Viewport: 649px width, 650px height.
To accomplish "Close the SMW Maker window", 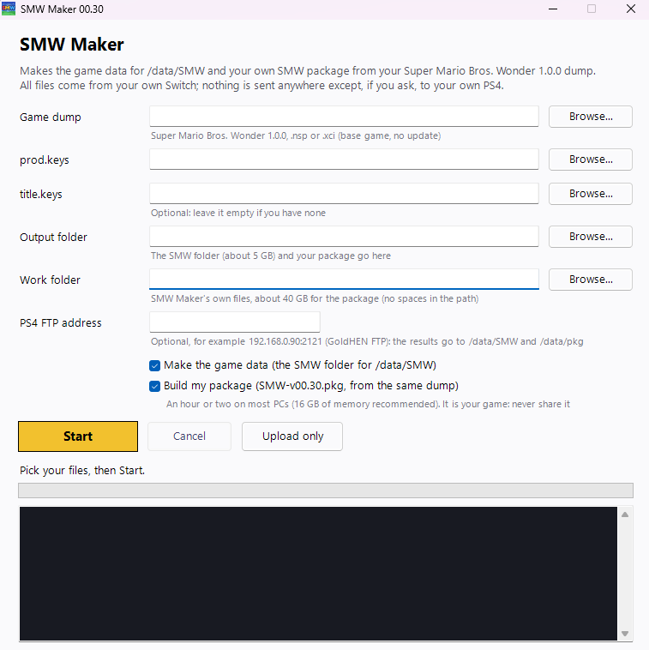I will [x=631, y=9].
